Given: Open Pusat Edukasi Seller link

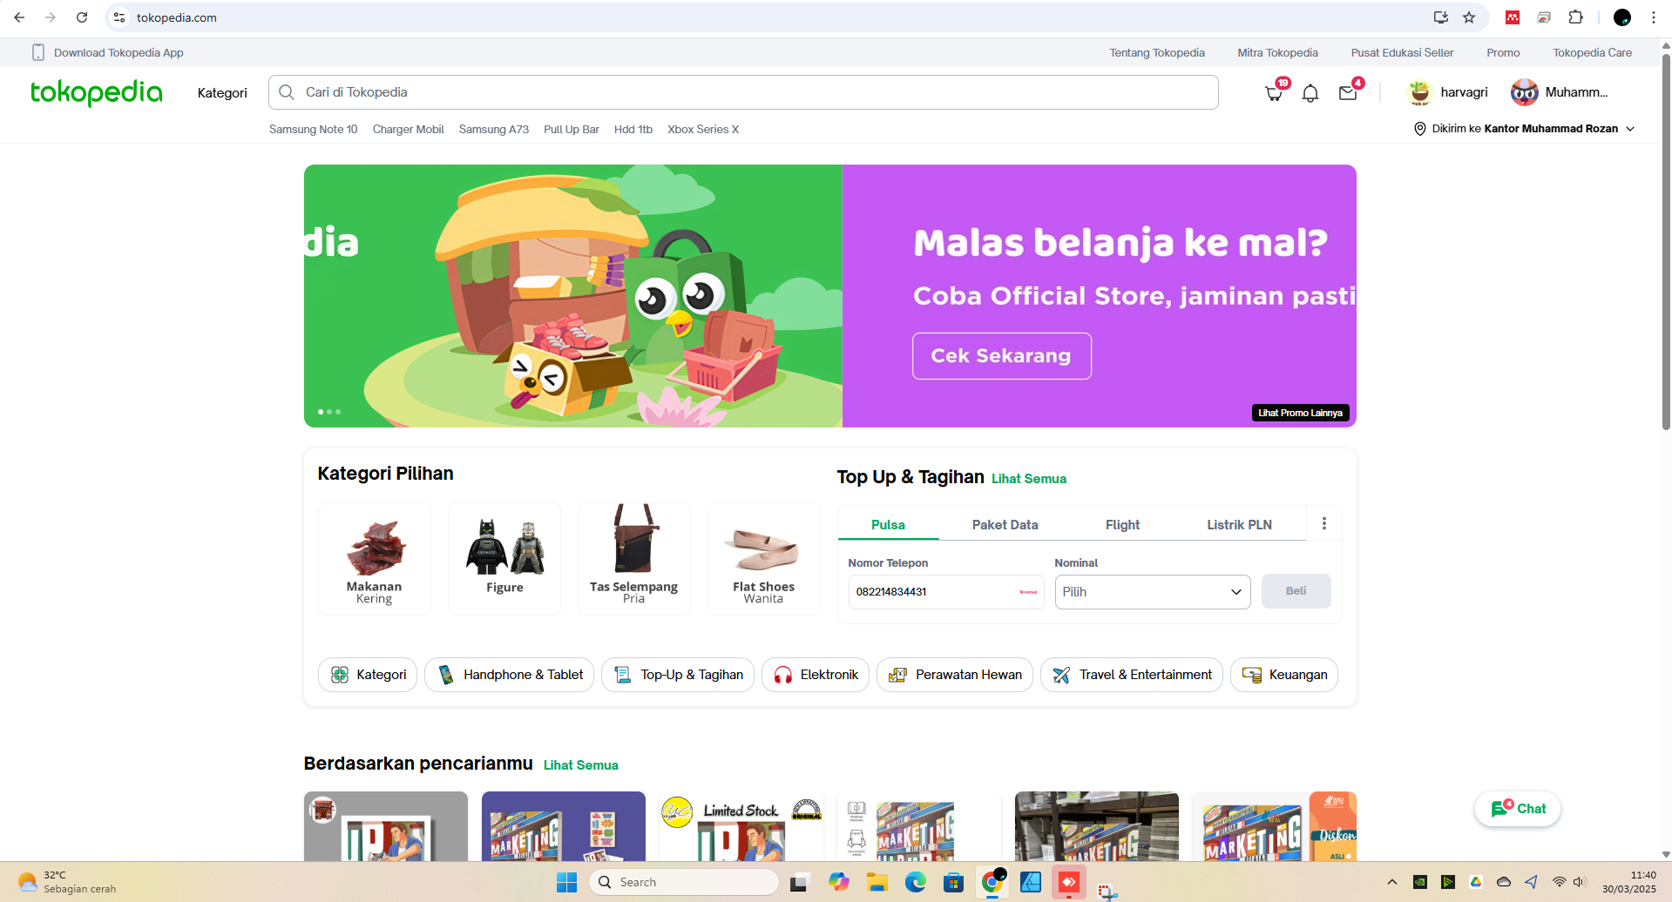Looking at the screenshot, I should [1402, 52].
